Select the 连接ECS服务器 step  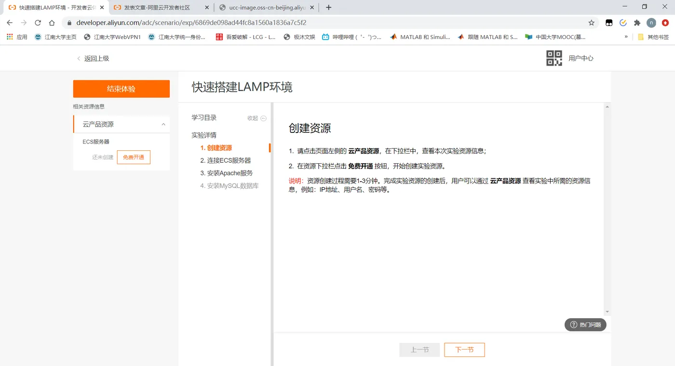click(226, 160)
